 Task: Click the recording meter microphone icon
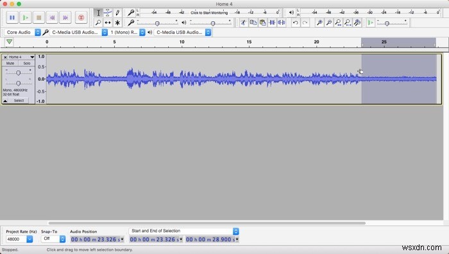tap(131, 13)
